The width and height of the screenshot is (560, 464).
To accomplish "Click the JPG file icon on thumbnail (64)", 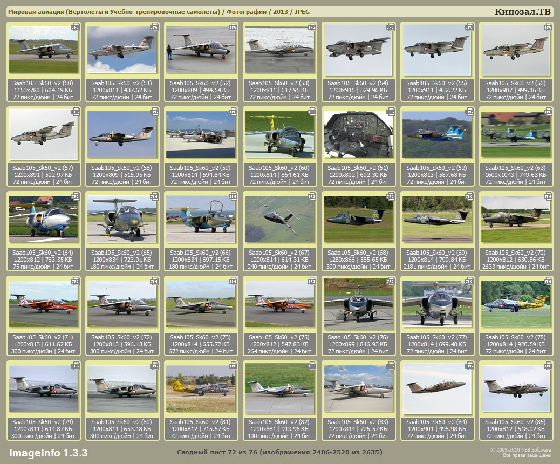I will pyautogui.click(x=76, y=196).
